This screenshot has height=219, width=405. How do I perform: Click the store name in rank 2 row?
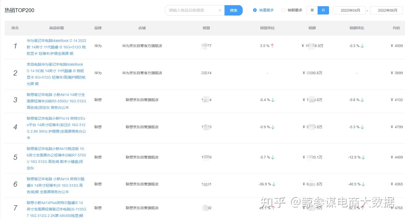pos(142,73)
